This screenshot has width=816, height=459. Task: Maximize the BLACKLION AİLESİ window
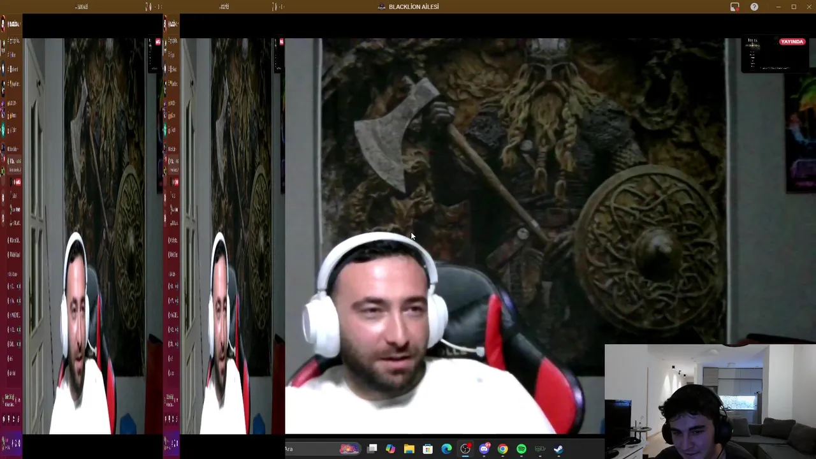coord(794,6)
